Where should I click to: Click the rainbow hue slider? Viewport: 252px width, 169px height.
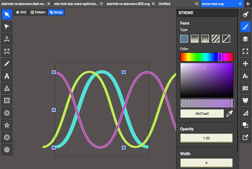coord(207,57)
